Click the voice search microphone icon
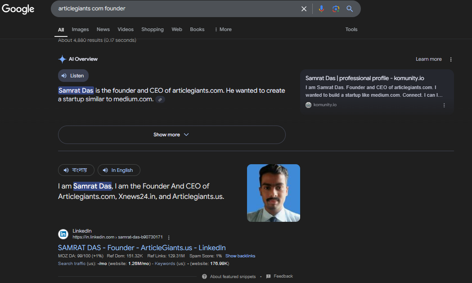Screen dimensions: 472x283 [x=321, y=9]
